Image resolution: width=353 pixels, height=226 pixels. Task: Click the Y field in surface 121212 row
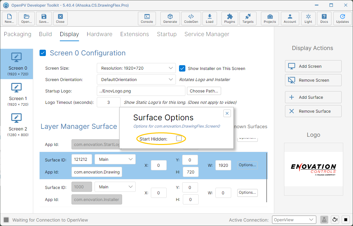coord(190,160)
